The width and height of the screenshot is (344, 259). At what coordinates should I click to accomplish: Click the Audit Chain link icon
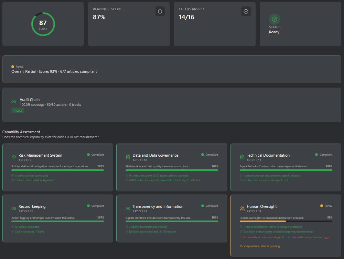click(x=14, y=102)
